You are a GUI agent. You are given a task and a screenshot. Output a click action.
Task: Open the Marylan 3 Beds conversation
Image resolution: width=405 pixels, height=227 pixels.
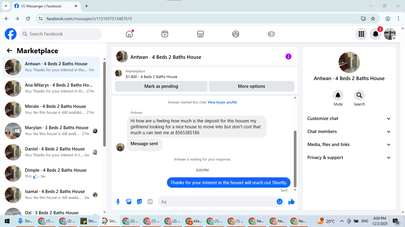point(51,131)
